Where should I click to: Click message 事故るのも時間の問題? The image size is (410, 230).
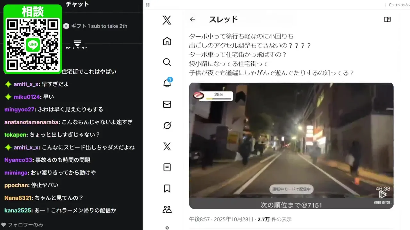(63, 160)
